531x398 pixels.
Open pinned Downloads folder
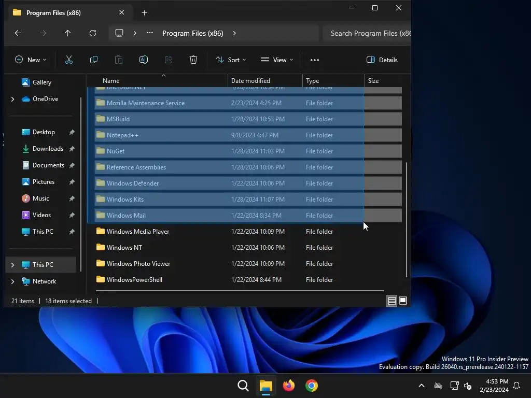pyautogui.click(x=48, y=149)
